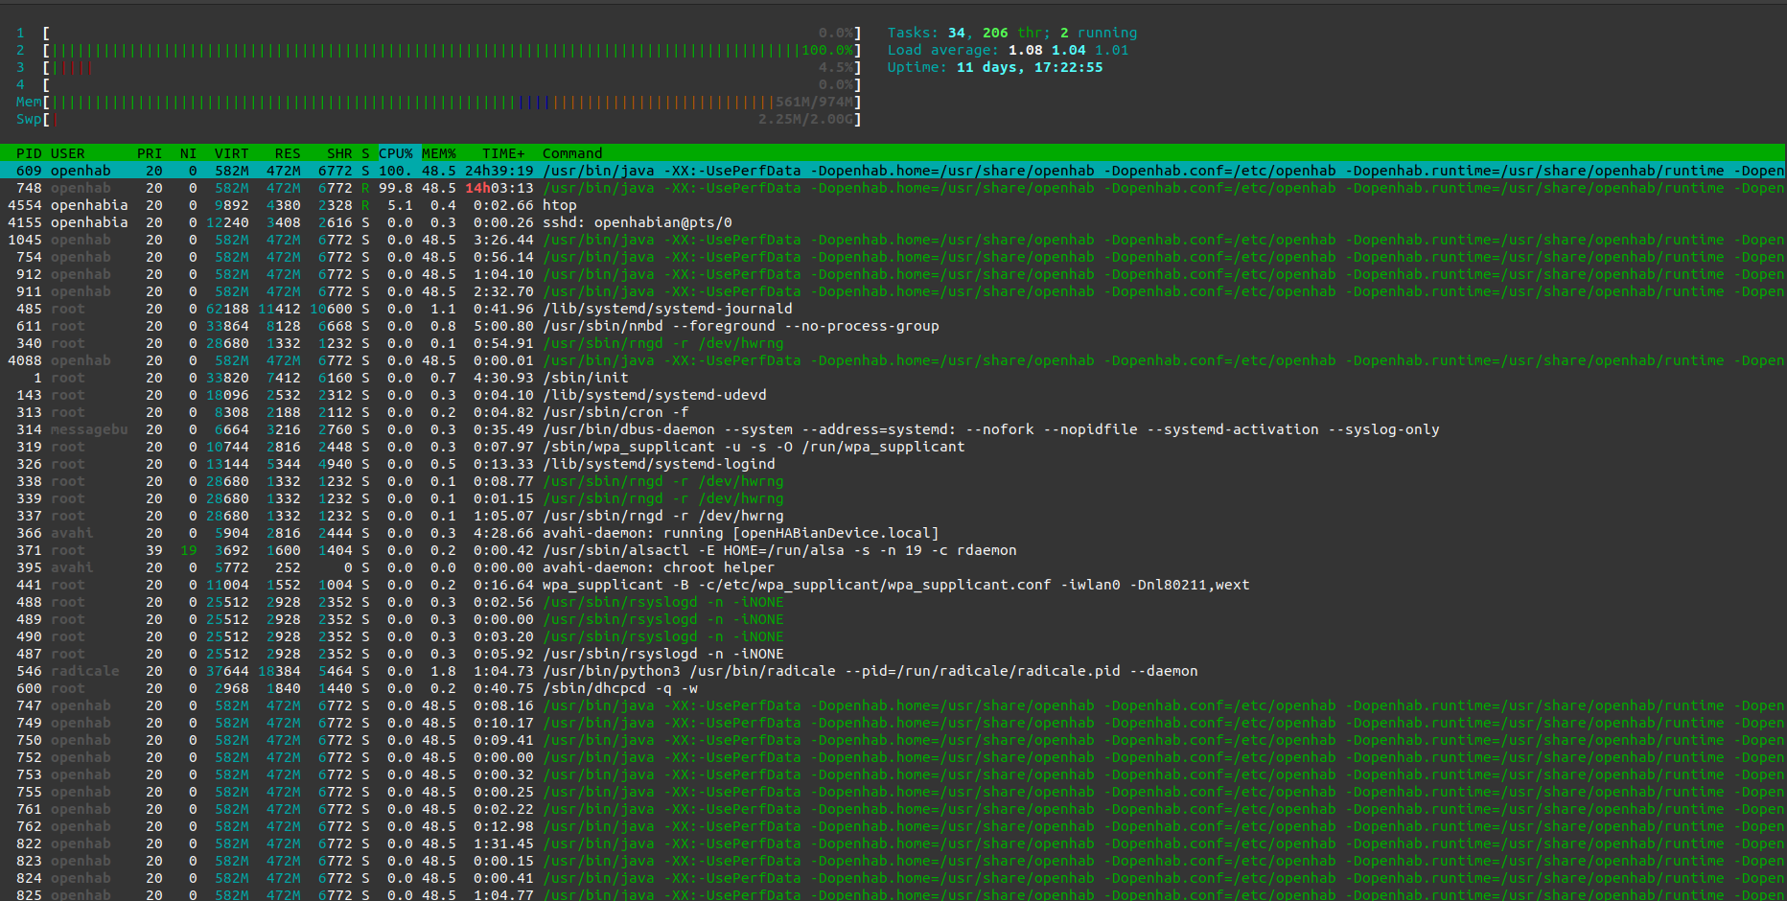Sort by the NI column header
The width and height of the screenshot is (1787, 901).
coord(188,153)
